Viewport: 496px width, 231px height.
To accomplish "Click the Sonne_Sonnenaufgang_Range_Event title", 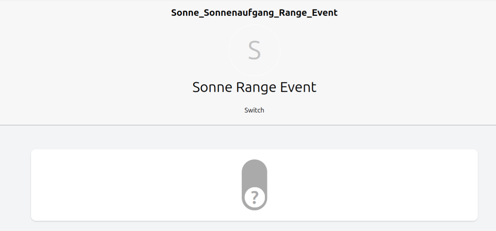I will click(x=254, y=13).
